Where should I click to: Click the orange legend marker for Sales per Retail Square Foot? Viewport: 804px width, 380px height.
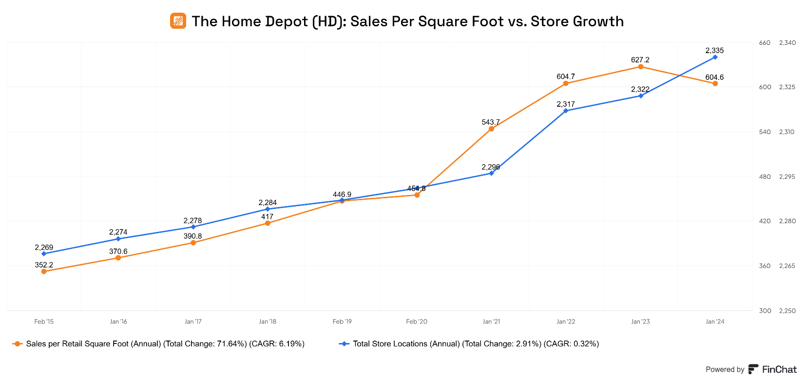click(18, 344)
